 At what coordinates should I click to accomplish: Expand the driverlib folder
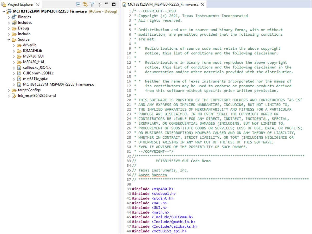13,45
